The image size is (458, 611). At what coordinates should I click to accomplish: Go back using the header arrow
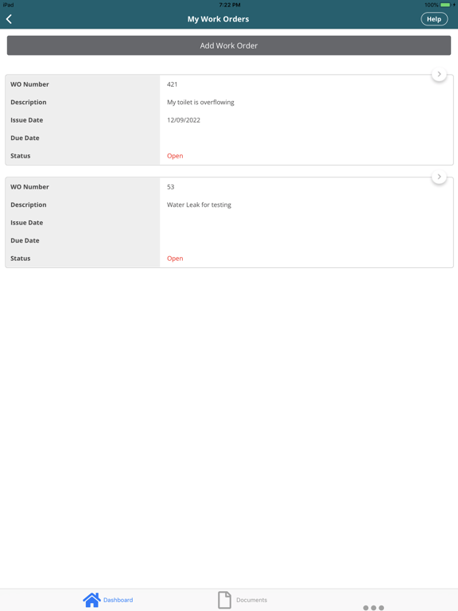coord(9,19)
